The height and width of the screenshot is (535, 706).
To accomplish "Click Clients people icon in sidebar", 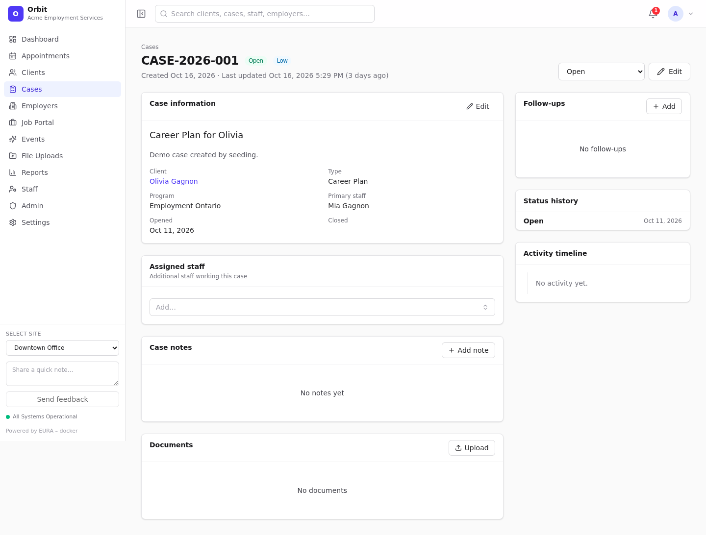I will pos(13,73).
